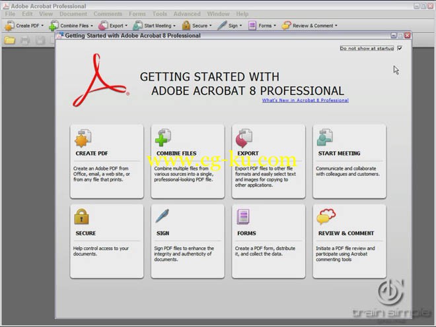Click the Combine Files card green plus icon
436x327 pixels.
163,137
